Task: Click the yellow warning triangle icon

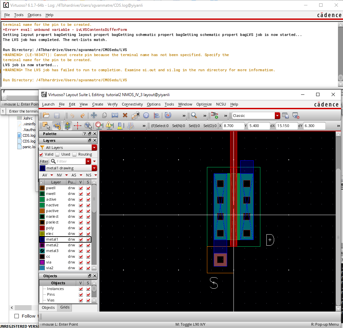Action: point(110,126)
